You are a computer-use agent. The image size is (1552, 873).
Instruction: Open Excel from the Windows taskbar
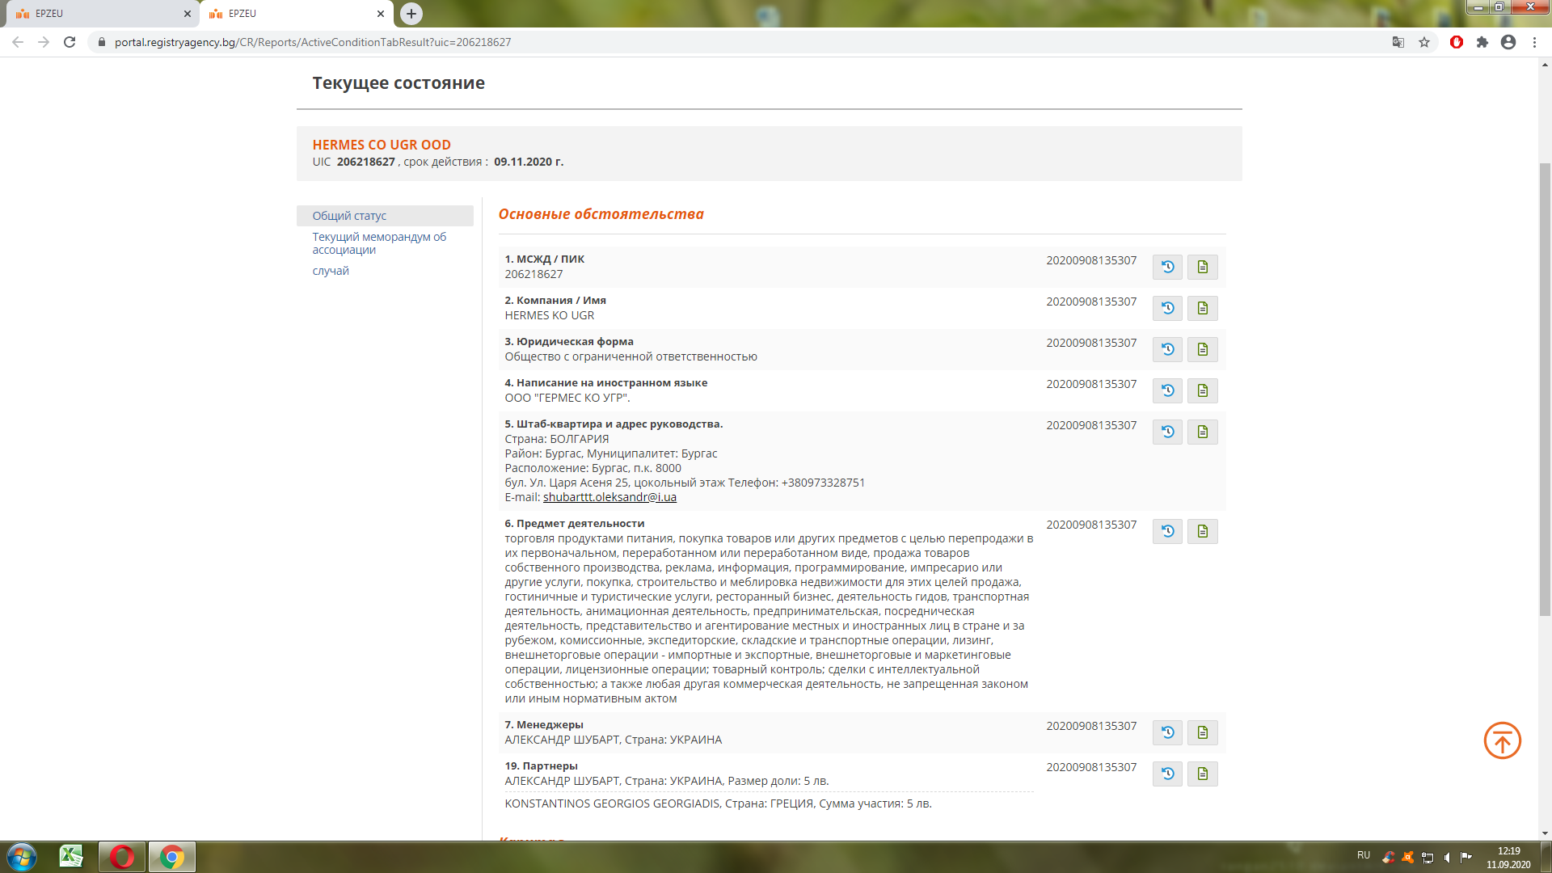(71, 856)
